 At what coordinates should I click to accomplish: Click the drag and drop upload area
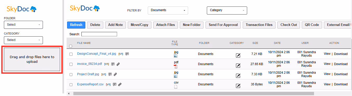coord(32,59)
